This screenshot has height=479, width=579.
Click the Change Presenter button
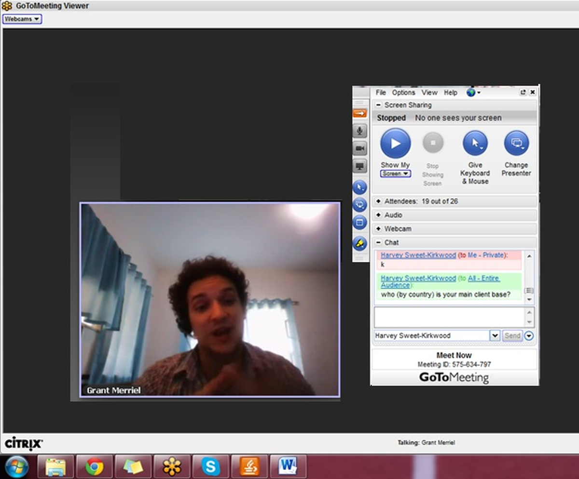click(516, 143)
